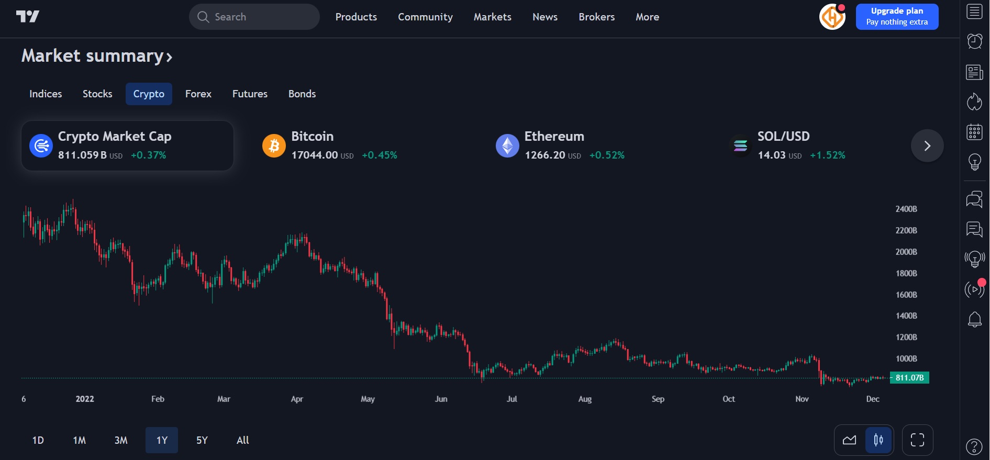
Task: Open the ideas lightbulb icon
Action: (974, 162)
